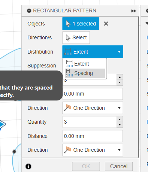Open the Distribution Extent dropdown
The width and height of the screenshot is (148, 172).
point(93,52)
